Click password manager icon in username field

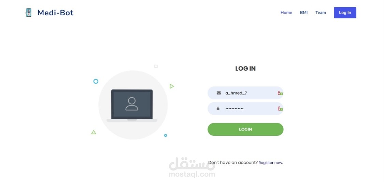point(280,93)
